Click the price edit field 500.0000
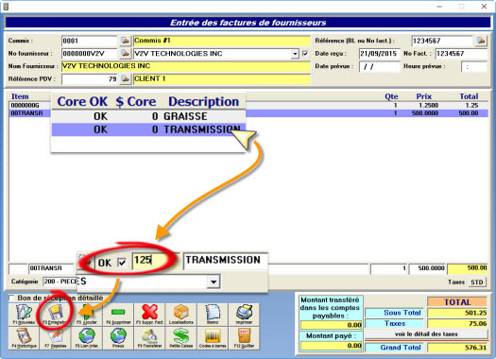The image size is (496, 359). pos(427,268)
